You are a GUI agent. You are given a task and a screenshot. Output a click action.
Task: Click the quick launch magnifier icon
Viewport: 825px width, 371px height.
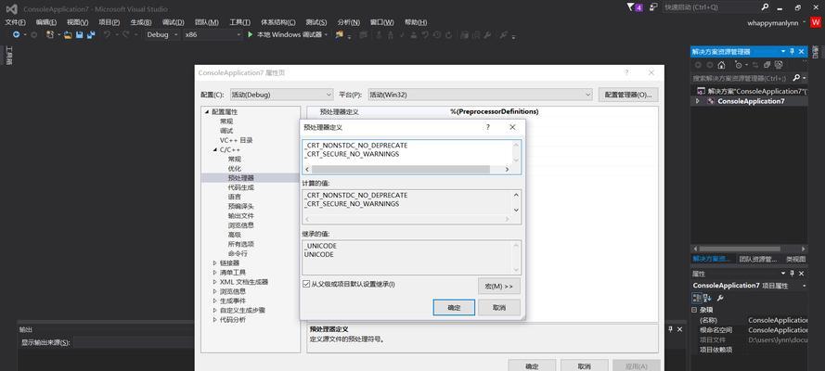coord(765,7)
